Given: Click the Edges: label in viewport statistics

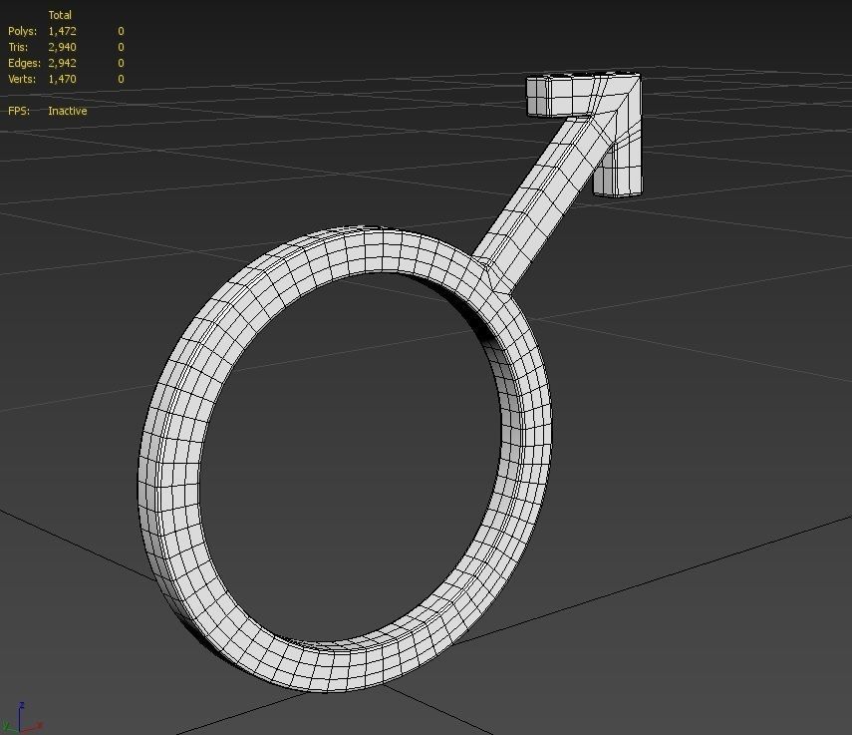Looking at the screenshot, I should pos(25,63).
